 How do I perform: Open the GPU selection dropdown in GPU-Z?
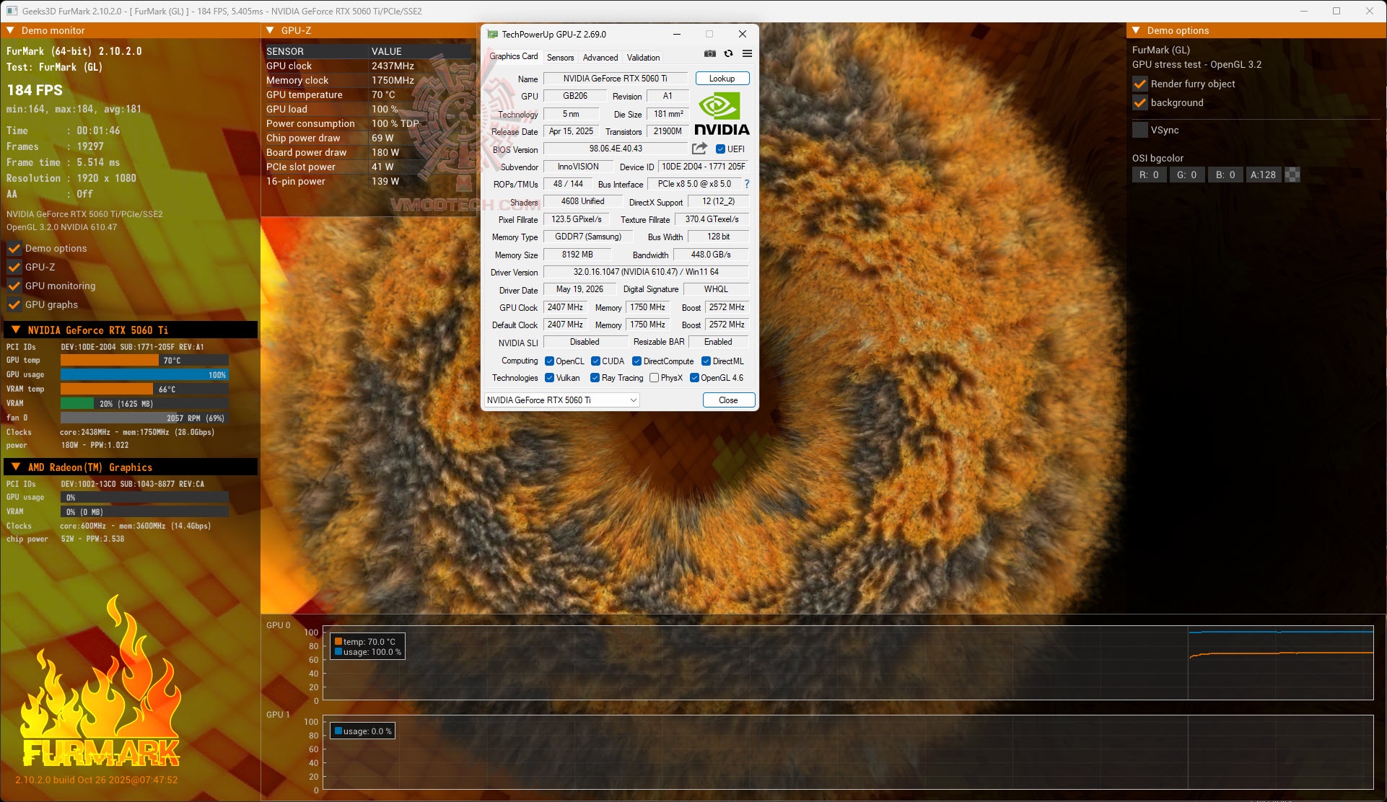[561, 400]
